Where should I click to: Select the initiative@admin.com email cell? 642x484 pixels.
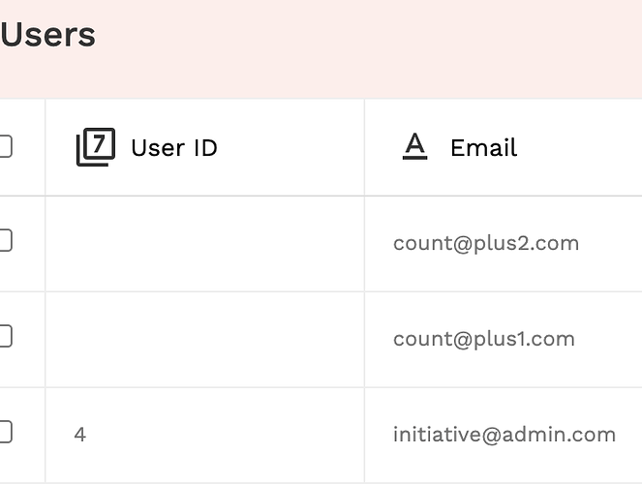[x=504, y=435]
